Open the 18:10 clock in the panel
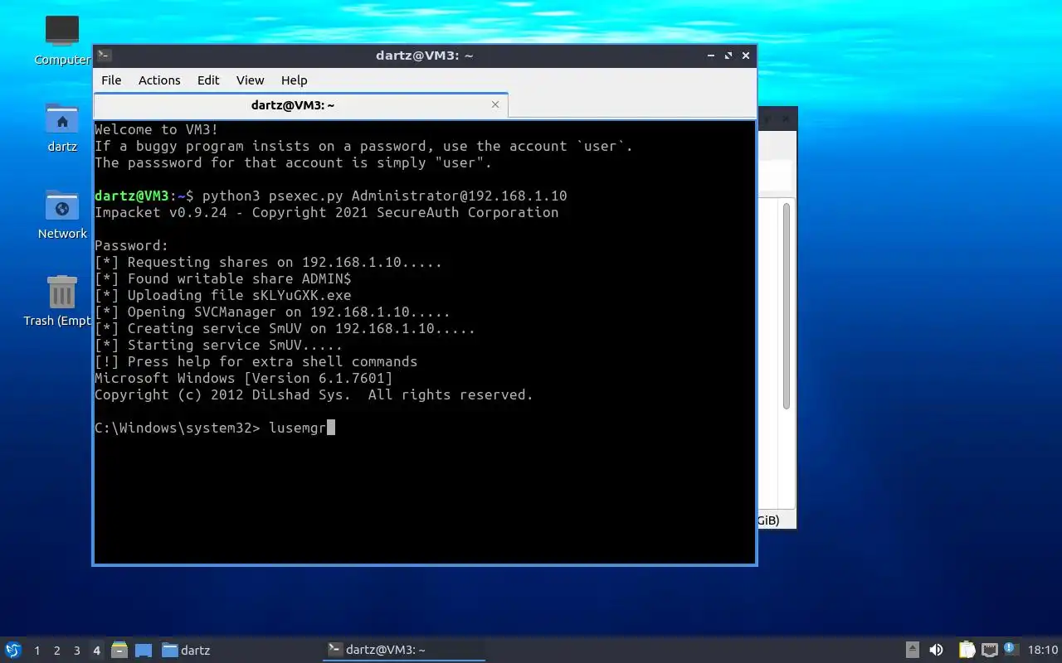This screenshot has width=1062, height=663. pos(1043,650)
